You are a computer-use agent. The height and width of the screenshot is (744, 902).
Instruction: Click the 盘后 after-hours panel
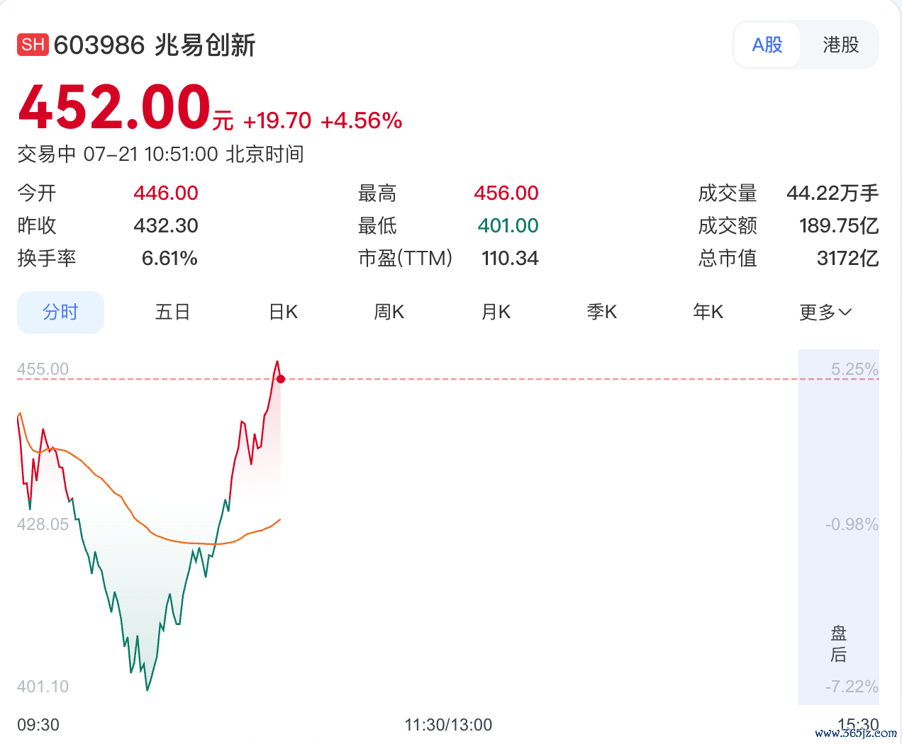839,527
